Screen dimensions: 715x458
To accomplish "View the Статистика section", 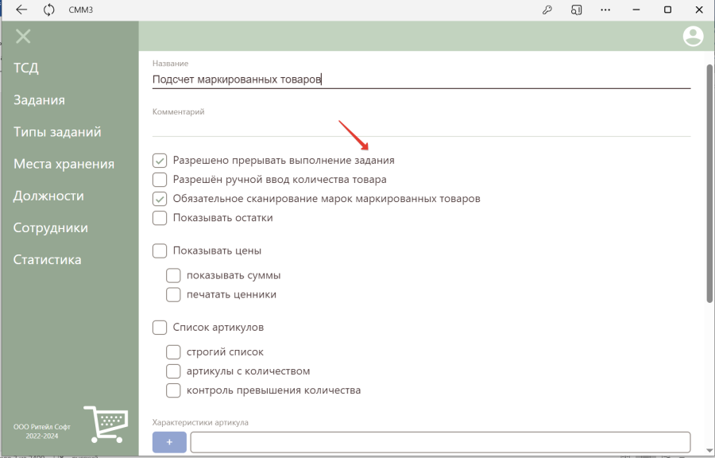I will (48, 259).
